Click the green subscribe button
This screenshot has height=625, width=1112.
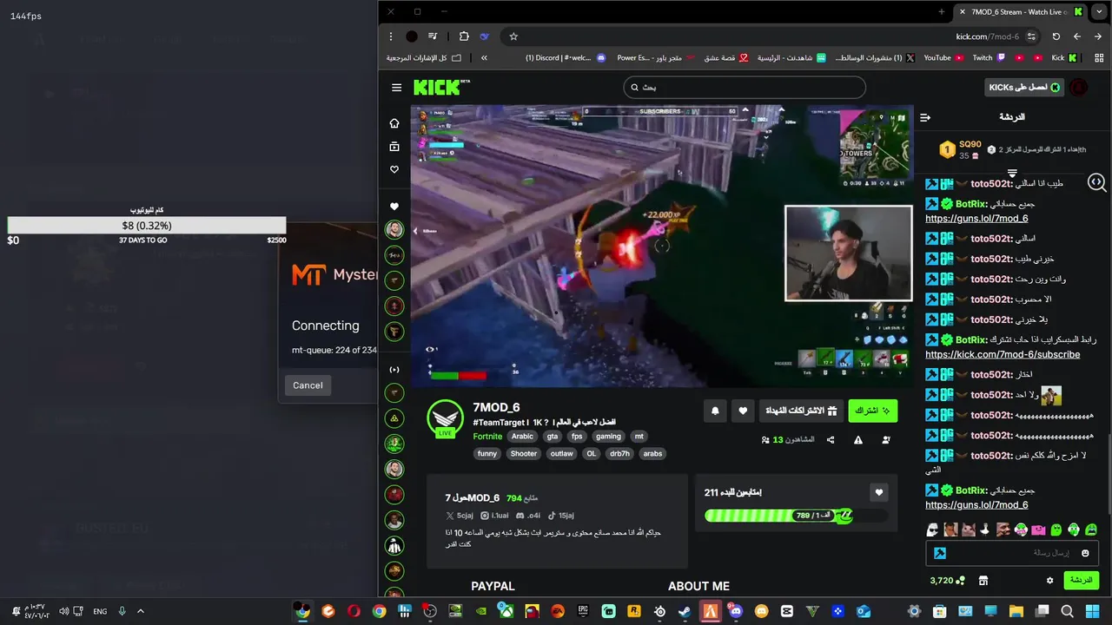pos(872,411)
